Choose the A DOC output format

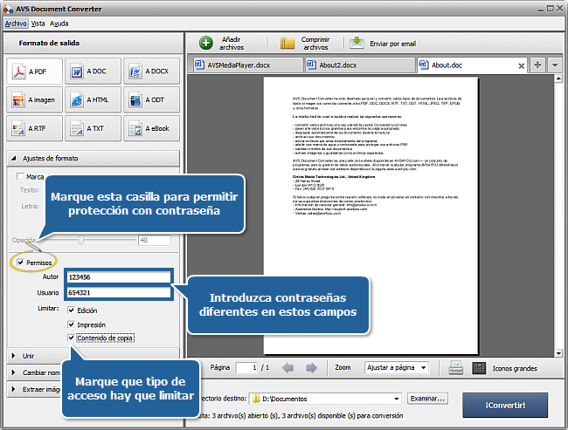(x=93, y=72)
